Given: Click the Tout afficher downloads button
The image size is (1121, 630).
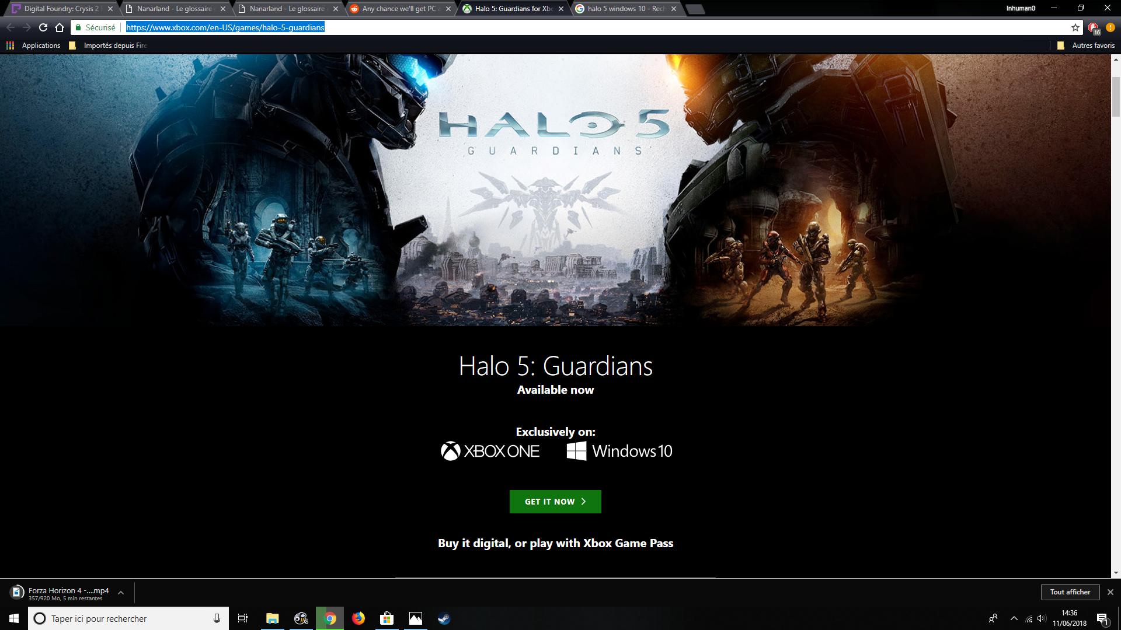Looking at the screenshot, I should [x=1070, y=592].
